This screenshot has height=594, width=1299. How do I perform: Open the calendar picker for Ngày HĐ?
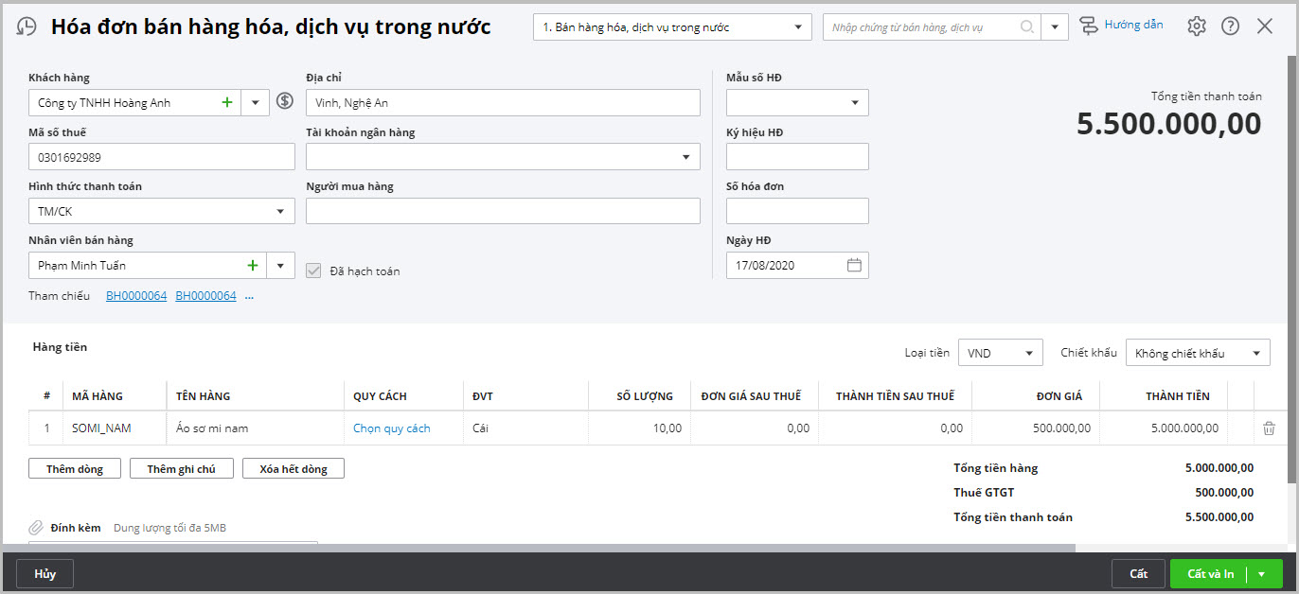coord(854,266)
